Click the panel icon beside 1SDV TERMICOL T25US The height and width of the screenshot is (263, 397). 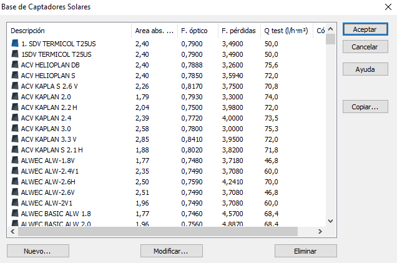pyautogui.click(x=15, y=54)
